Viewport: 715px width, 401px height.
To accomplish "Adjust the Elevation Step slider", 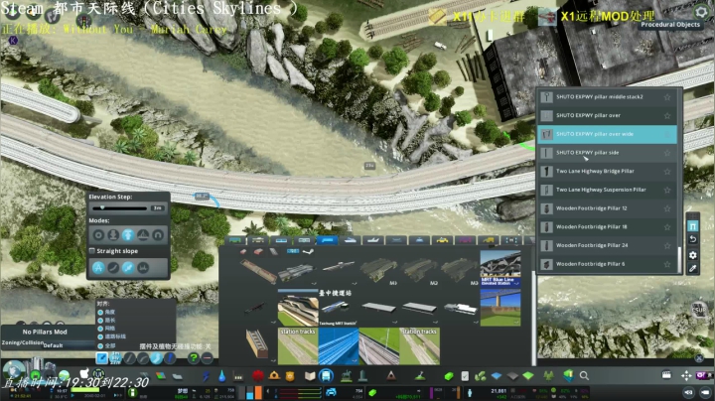I will 119,208.
